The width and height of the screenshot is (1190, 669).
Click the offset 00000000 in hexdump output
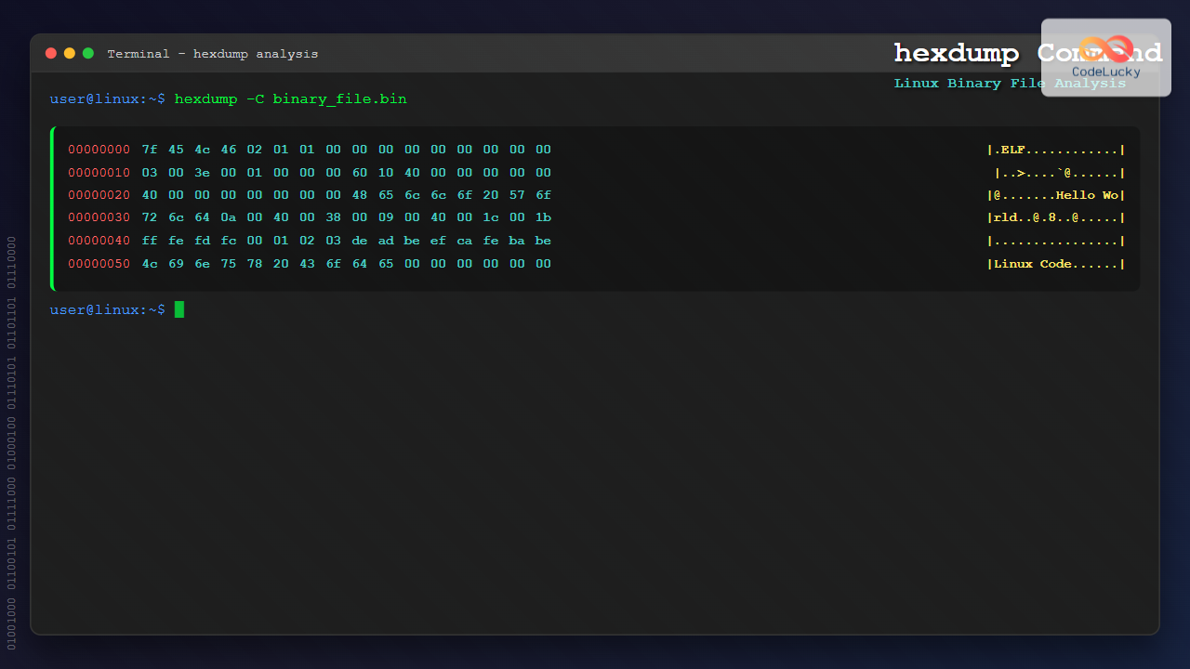pos(99,150)
